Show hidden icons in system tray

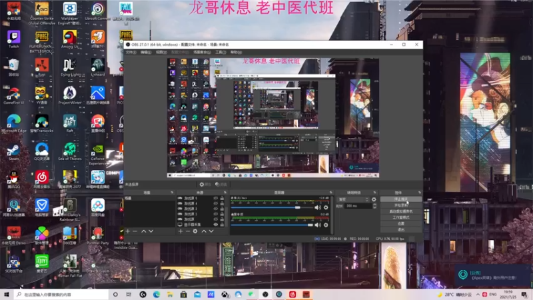[478, 295]
